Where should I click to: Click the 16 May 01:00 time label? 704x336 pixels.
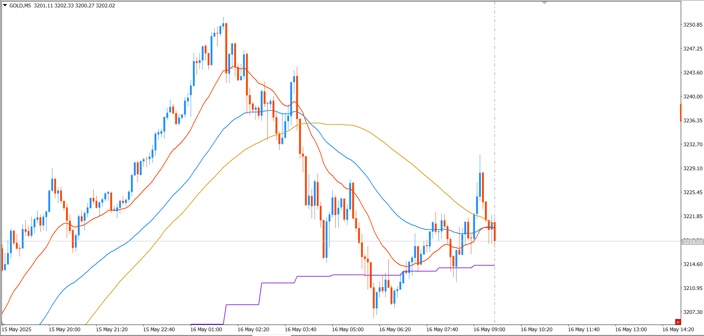(x=206, y=329)
